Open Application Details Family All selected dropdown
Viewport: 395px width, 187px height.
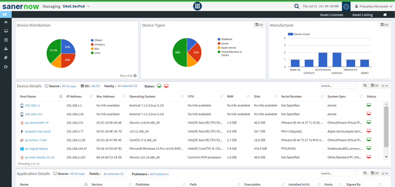(107, 174)
